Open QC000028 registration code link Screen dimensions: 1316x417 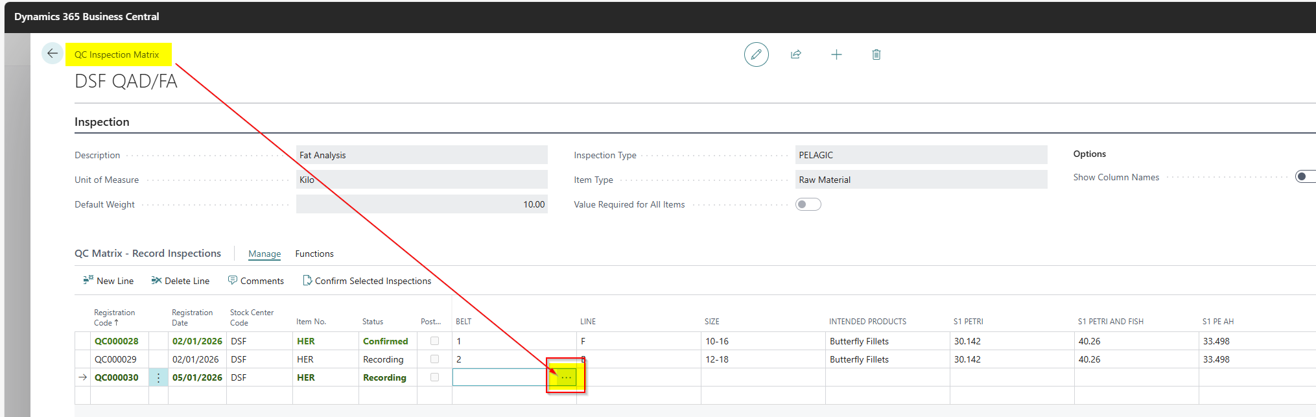(x=117, y=341)
